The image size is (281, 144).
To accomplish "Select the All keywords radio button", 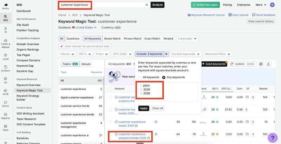I will coord(140,77).
